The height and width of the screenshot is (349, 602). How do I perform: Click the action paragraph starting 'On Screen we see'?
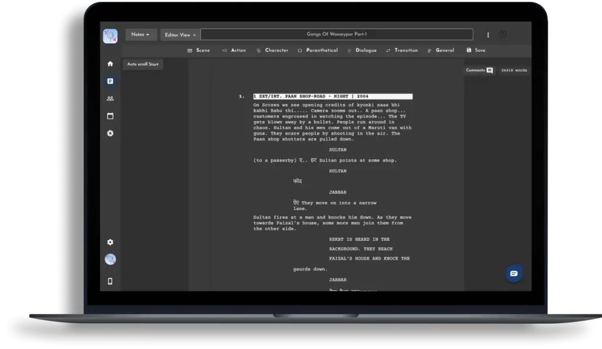(x=333, y=122)
